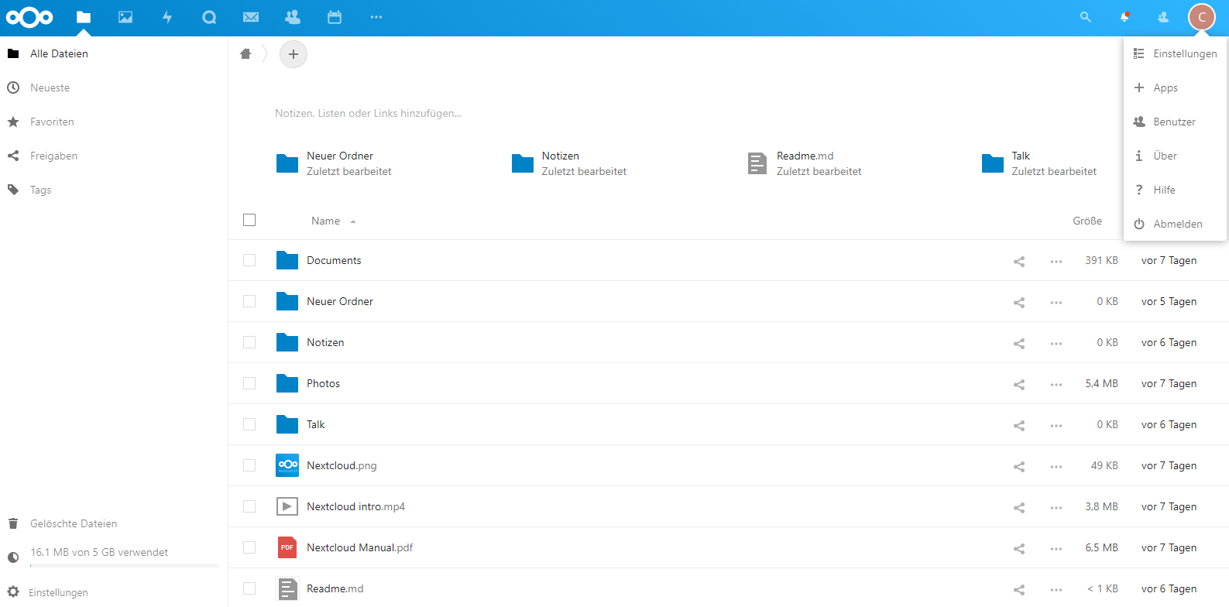Select the Nextcloud Manual.pdf checkbox
The height and width of the screenshot is (607, 1229).
coord(249,547)
